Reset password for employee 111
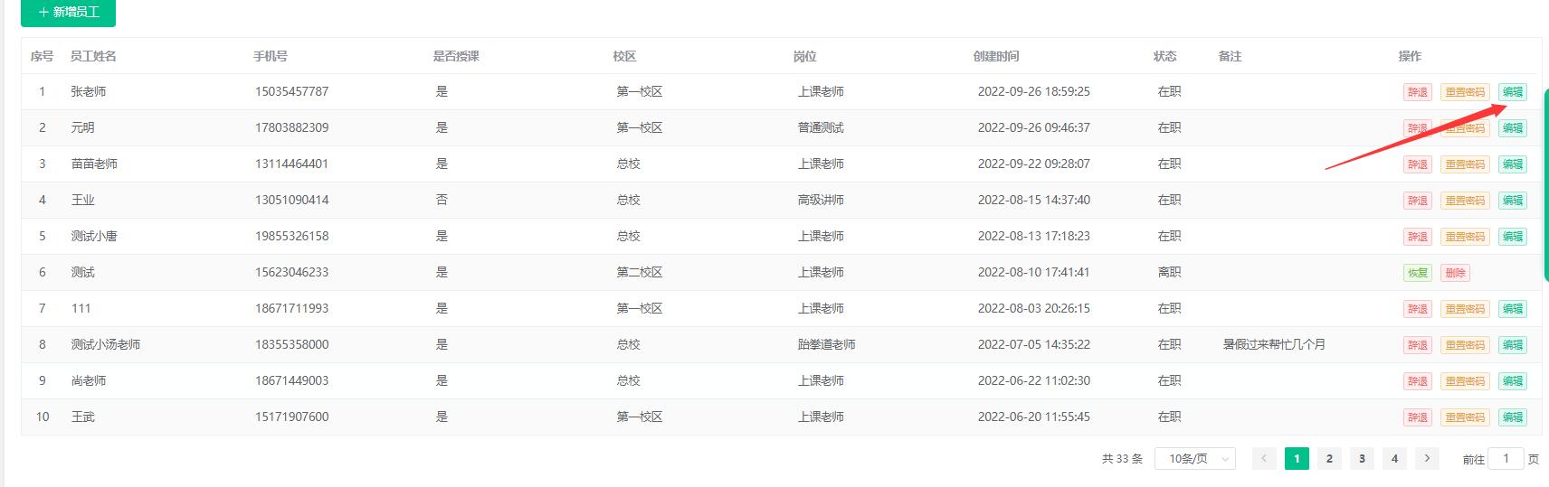Screen dimensions: 1549x487 [x=1464, y=309]
